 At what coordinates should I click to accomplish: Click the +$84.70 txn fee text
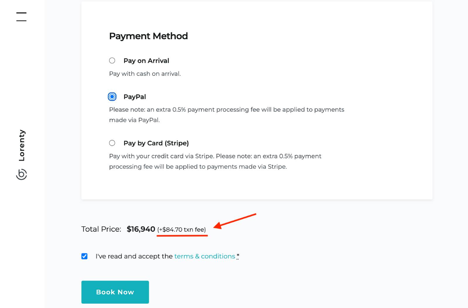pyautogui.click(x=182, y=230)
